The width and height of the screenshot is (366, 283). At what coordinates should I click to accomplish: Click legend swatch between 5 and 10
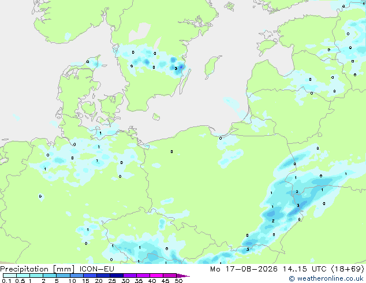click(64, 275)
